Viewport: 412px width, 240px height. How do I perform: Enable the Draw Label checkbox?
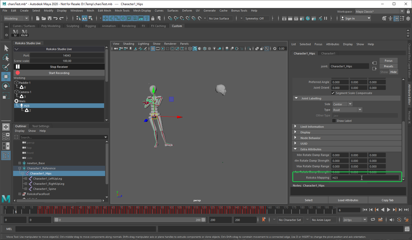tap(334, 121)
